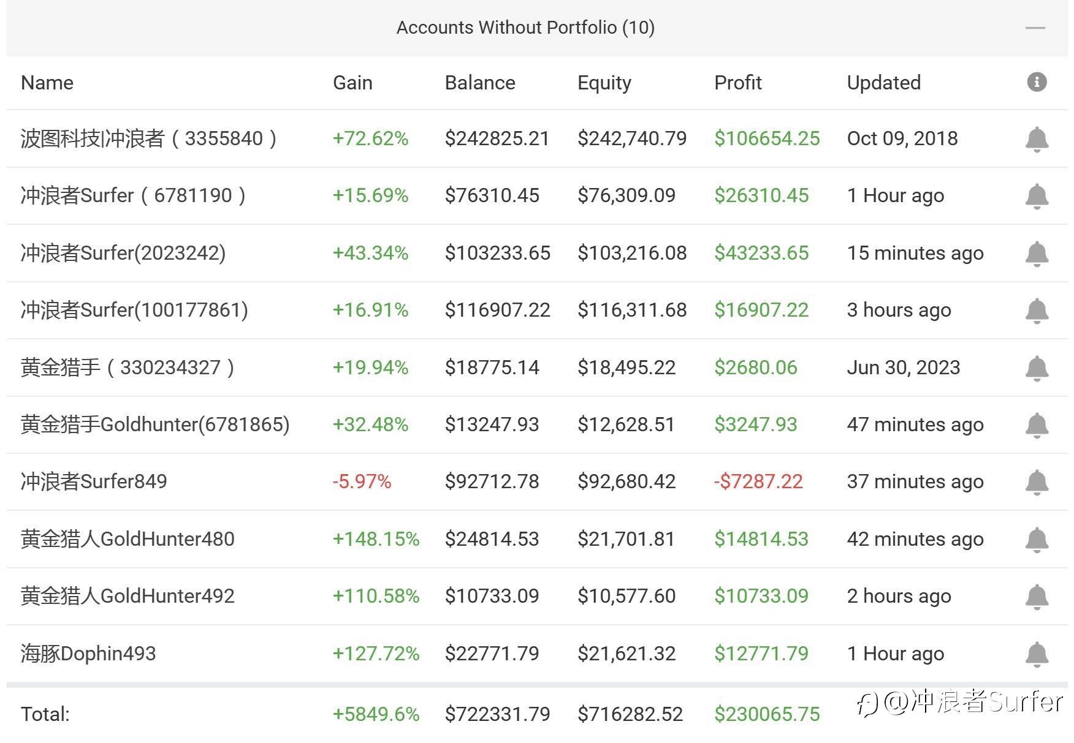Click the info icon in table header

tap(1037, 82)
